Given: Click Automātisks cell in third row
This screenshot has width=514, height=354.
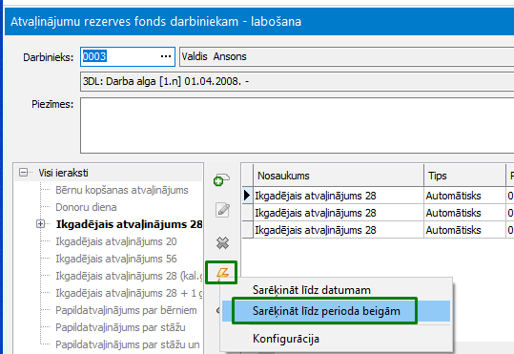Looking at the screenshot, I should pyautogui.click(x=464, y=230).
